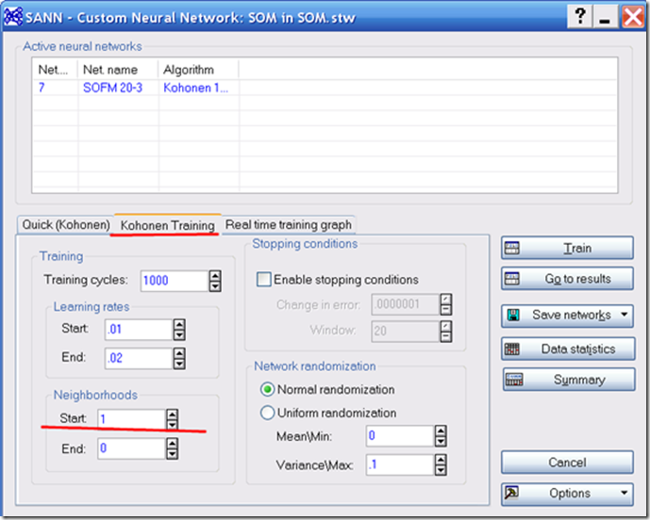Click the Data statistics button
This screenshot has width=650, height=520.
tap(568, 349)
